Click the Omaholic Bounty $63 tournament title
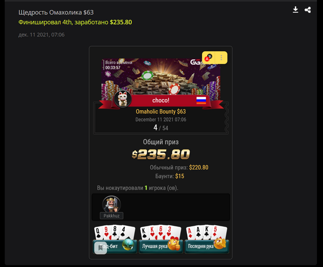 (161, 112)
